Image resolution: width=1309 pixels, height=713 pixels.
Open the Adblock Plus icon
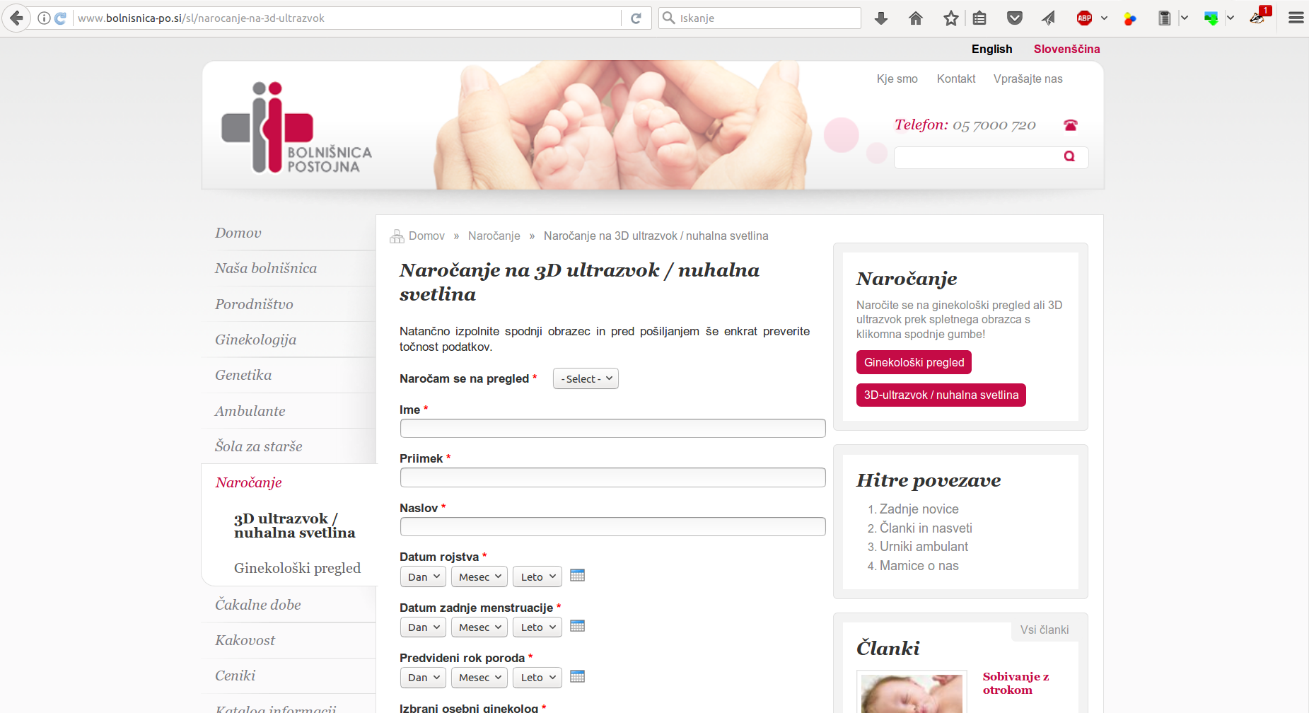pos(1084,18)
